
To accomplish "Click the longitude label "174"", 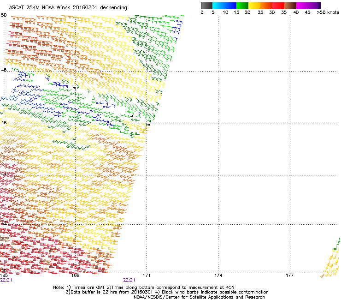I will [218, 276].
